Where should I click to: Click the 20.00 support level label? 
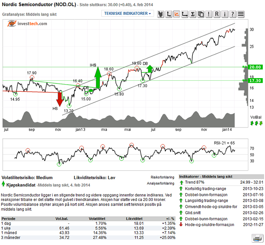256,67
